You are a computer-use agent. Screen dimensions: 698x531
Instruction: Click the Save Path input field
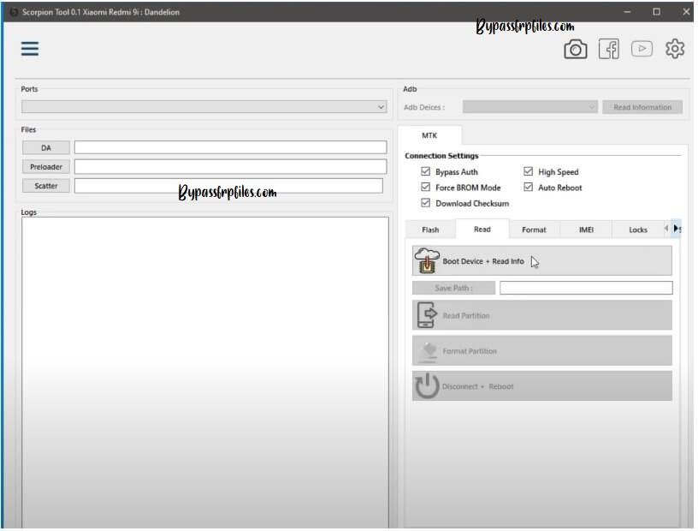(586, 288)
